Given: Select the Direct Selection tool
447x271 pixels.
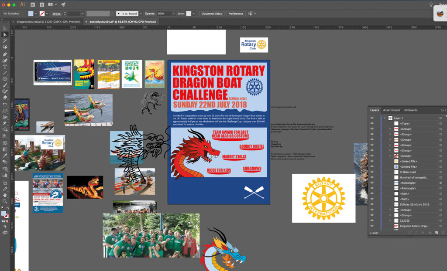Looking at the screenshot, I should tap(5, 34).
